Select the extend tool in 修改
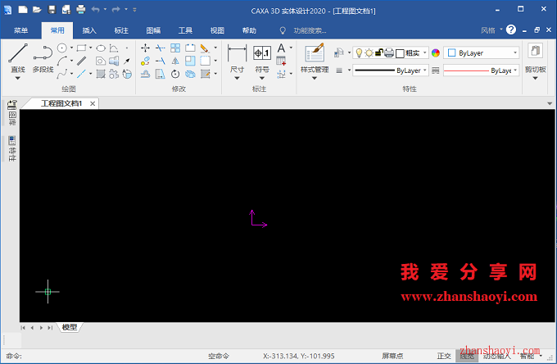This screenshot has height=364, width=557. pos(161,61)
